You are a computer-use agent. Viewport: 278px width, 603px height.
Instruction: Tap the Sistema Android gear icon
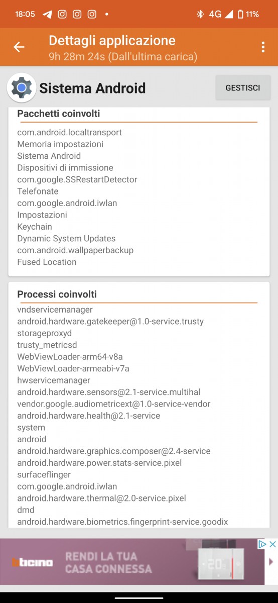pyautogui.click(x=21, y=88)
